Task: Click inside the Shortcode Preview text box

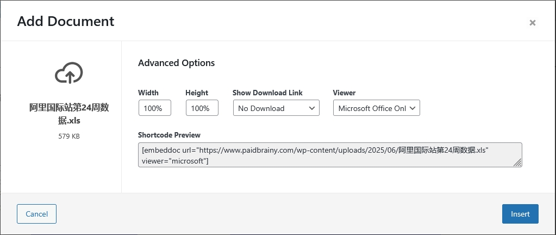Action: tap(330, 155)
